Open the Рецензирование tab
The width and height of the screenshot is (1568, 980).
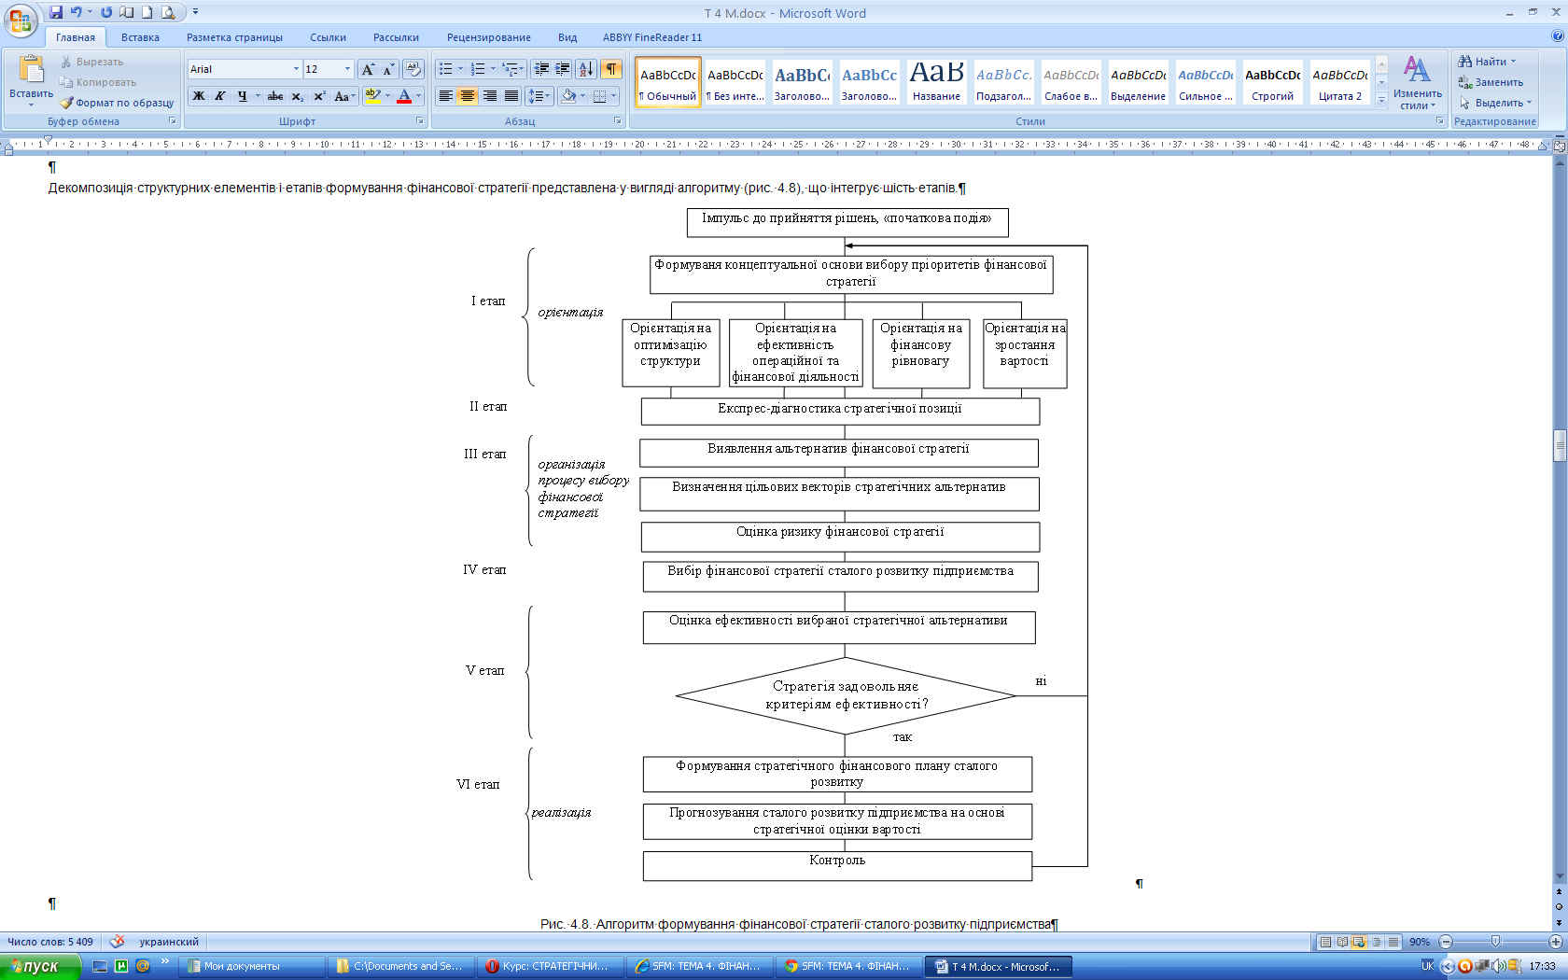(x=488, y=37)
